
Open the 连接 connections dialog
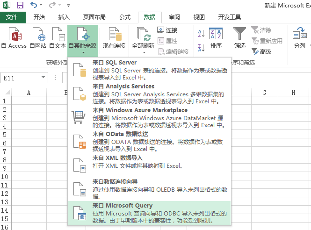click(x=167, y=30)
